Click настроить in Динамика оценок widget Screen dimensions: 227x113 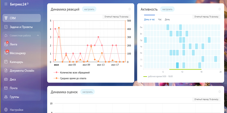(x=88, y=92)
